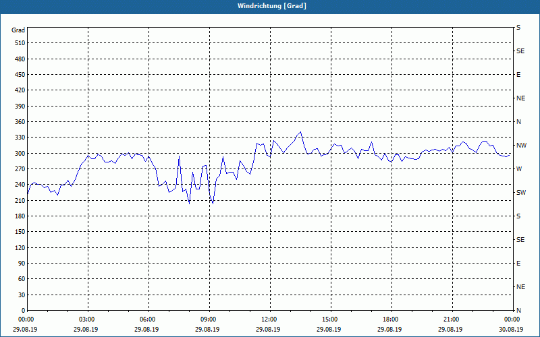Viewport: 540px width, 337px height.
Task: Select the 15:00 time label
Action: (329, 319)
